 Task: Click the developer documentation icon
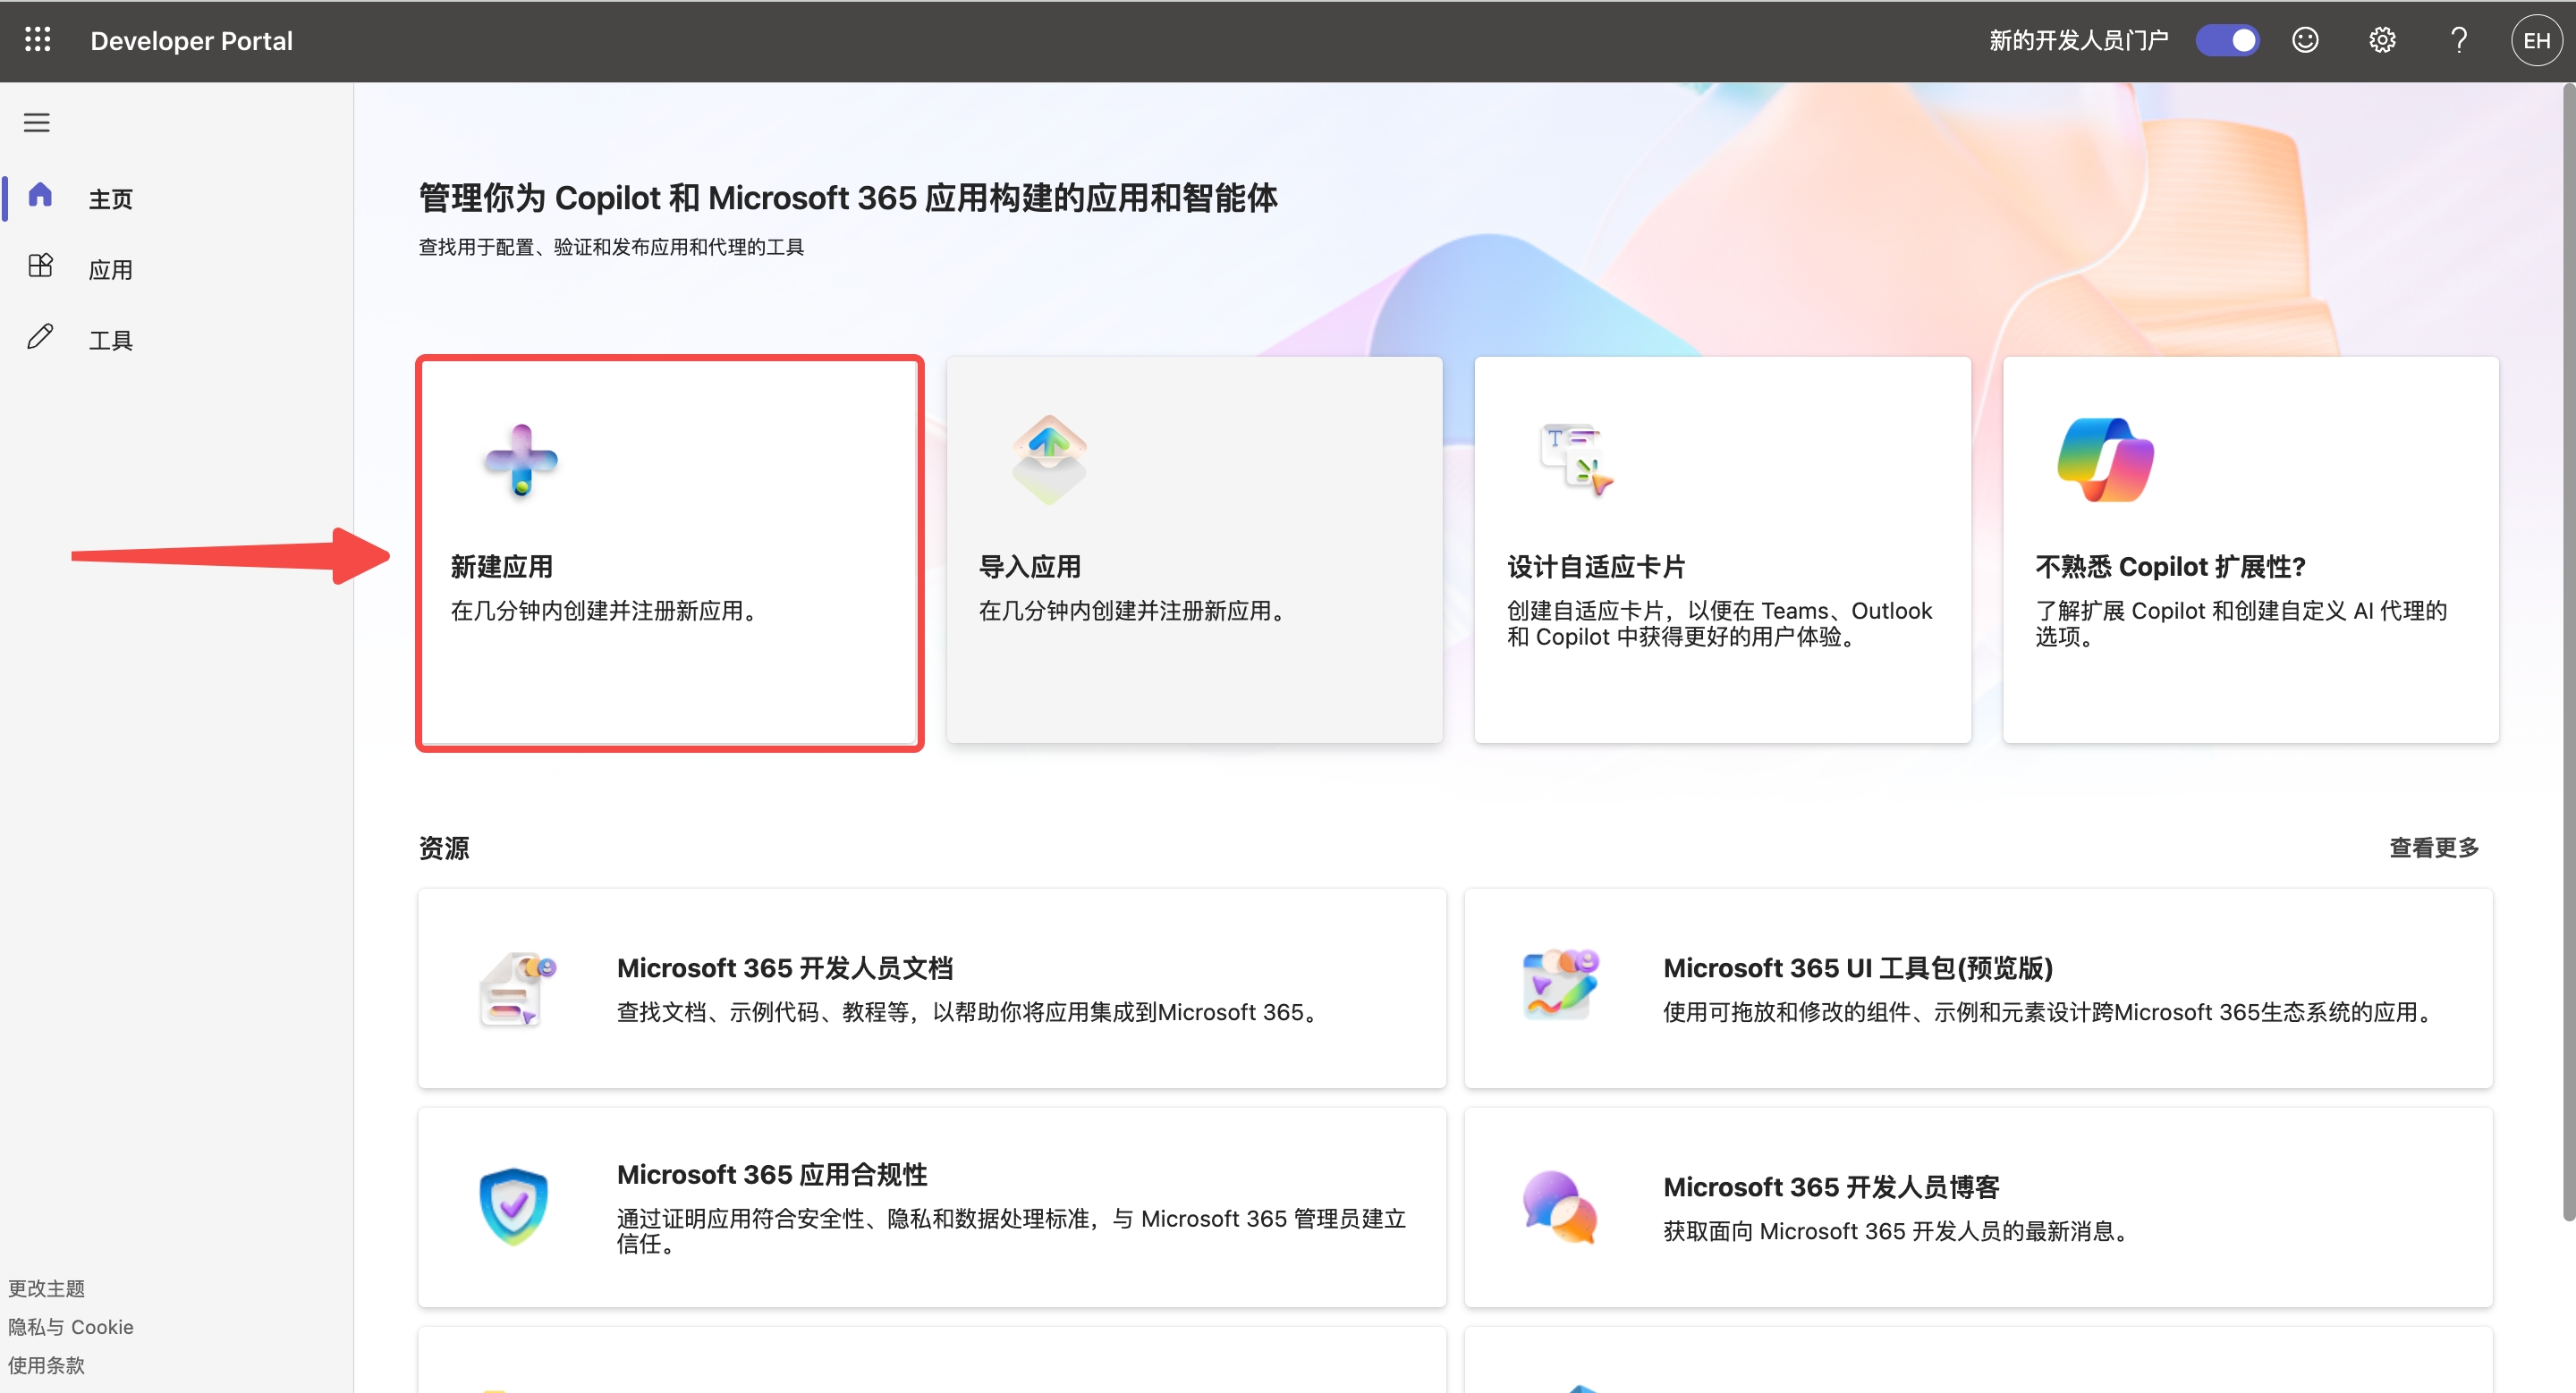pos(516,989)
